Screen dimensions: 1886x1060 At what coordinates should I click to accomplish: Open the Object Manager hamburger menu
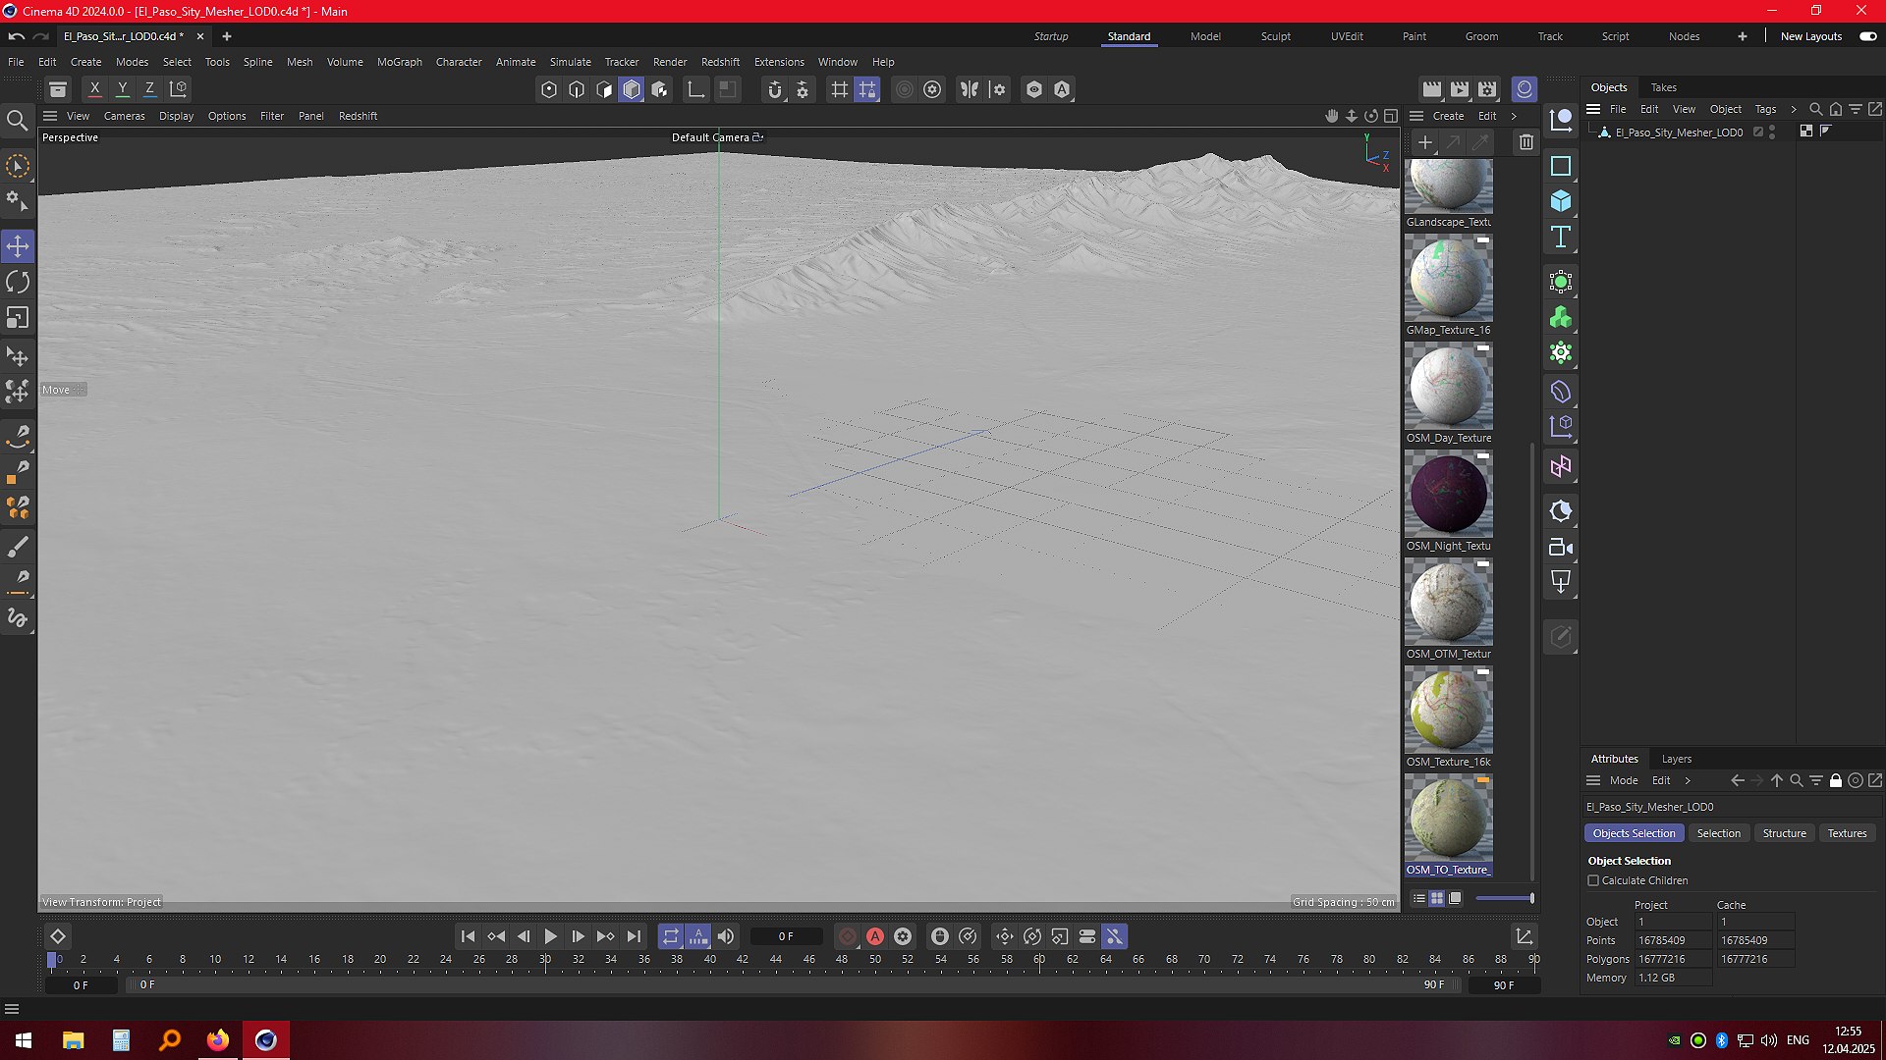point(1593,109)
